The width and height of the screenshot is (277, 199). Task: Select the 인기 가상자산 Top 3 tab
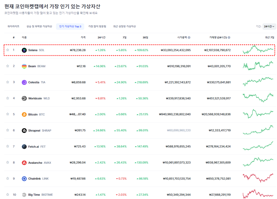click(70, 27)
